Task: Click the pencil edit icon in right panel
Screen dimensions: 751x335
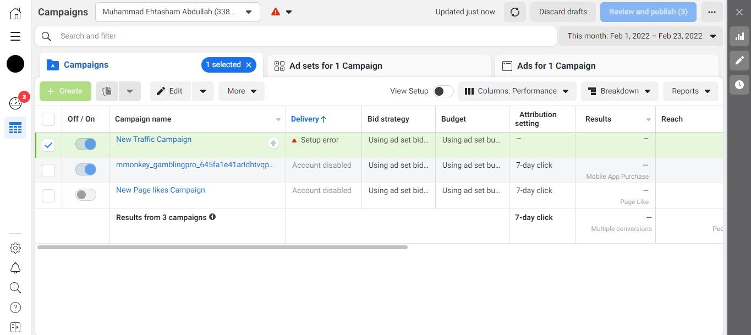Action: (x=739, y=61)
